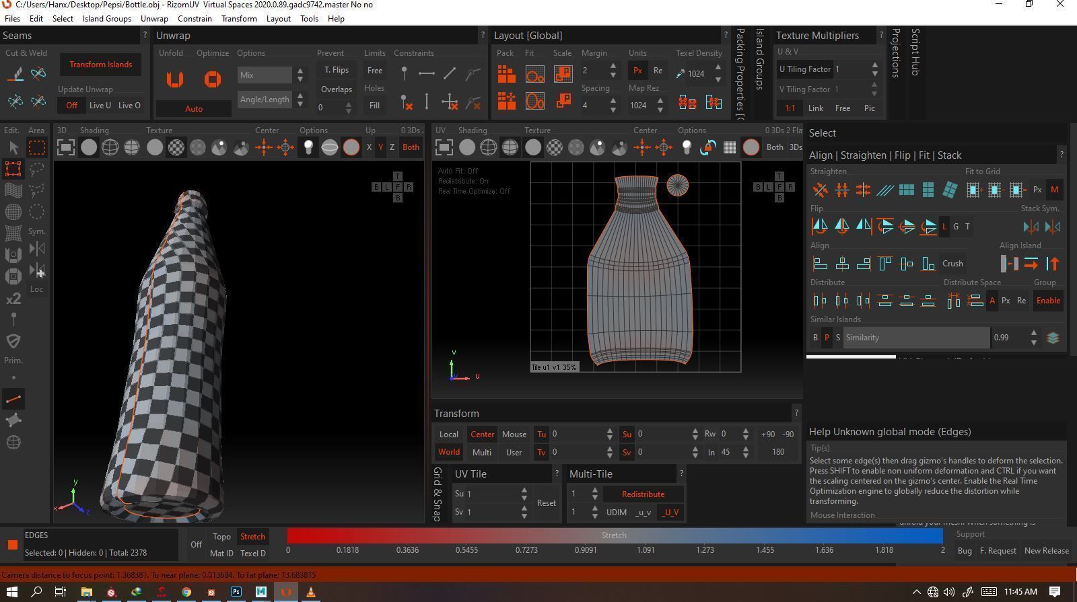Select the edge selection mode icon
Image resolution: width=1077 pixels, height=602 pixels.
13,399
